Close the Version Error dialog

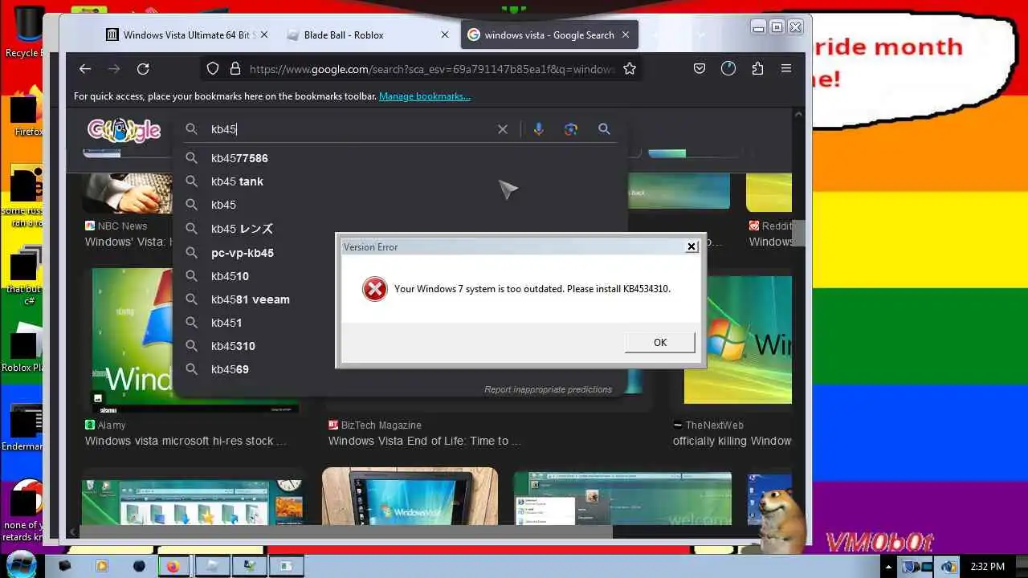click(x=691, y=247)
